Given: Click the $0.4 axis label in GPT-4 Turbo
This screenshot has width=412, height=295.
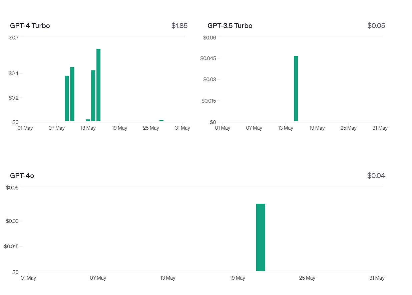Looking at the screenshot, I should (x=14, y=73).
